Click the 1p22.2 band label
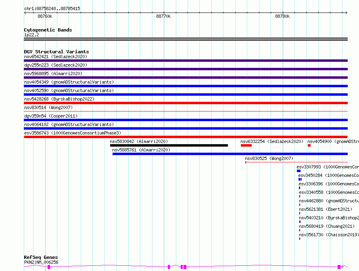 pyautogui.click(x=31, y=35)
